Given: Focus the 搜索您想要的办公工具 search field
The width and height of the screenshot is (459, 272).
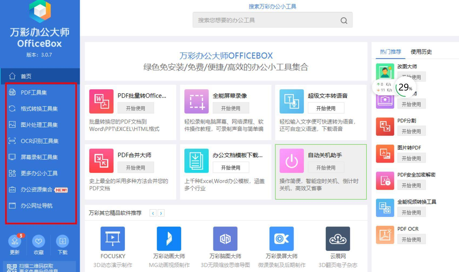Looking at the screenshot, I should point(272,20).
